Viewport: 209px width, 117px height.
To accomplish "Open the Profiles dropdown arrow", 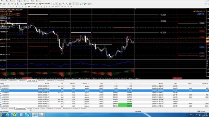I will (6, 4).
